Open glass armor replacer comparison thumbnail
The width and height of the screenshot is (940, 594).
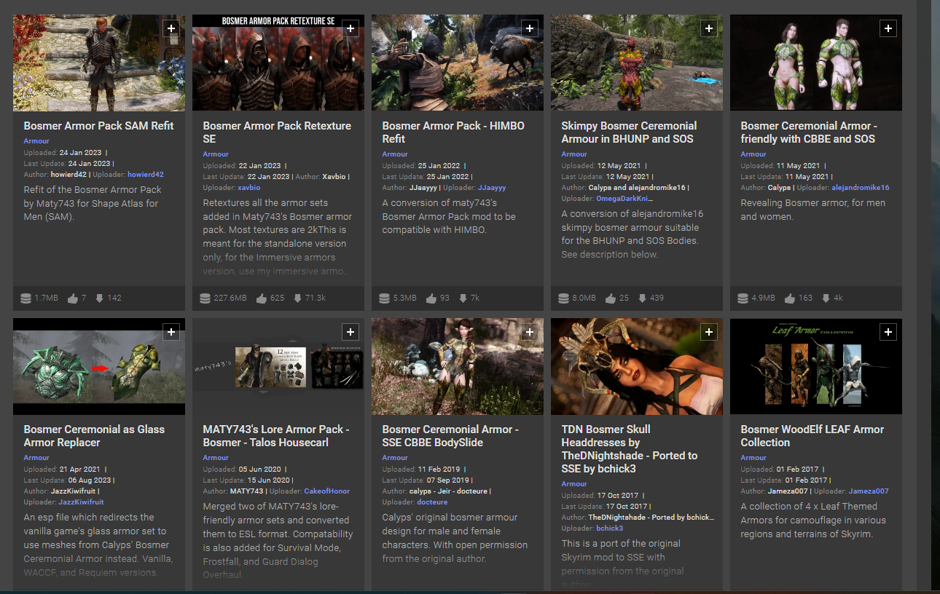99,366
